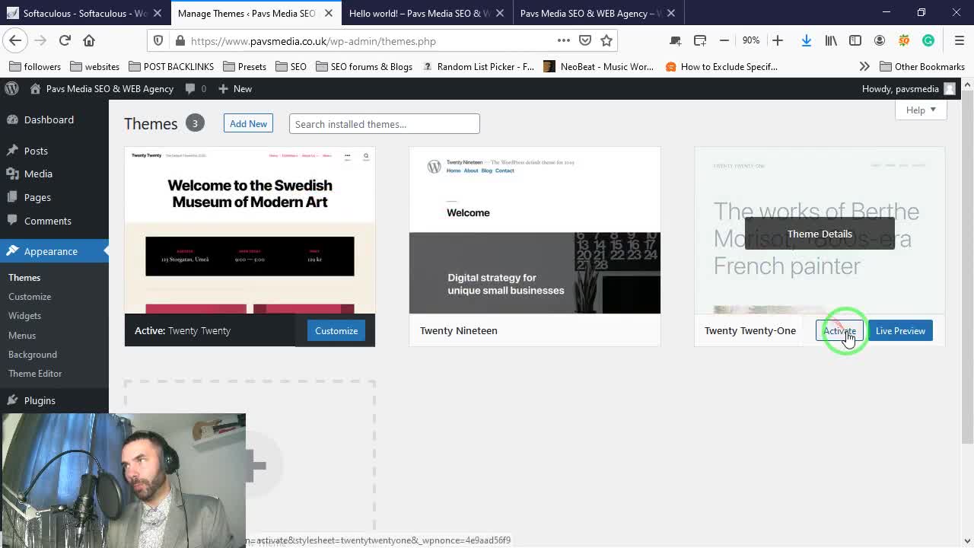This screenshot has height=548, width=974.
Task: View Theme Details for Twenty Twenty-One
Action: (820, 234)
